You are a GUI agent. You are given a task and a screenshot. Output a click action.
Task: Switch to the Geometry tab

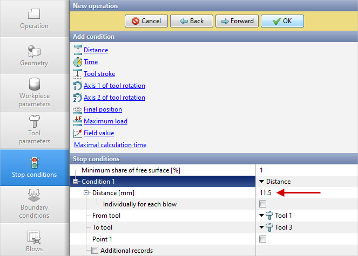(x=34, y=56)
